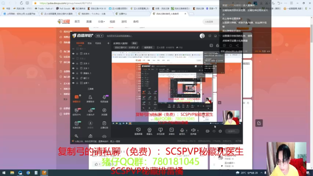Add a 直播屏幕 screen capture source

pos(138,131)
